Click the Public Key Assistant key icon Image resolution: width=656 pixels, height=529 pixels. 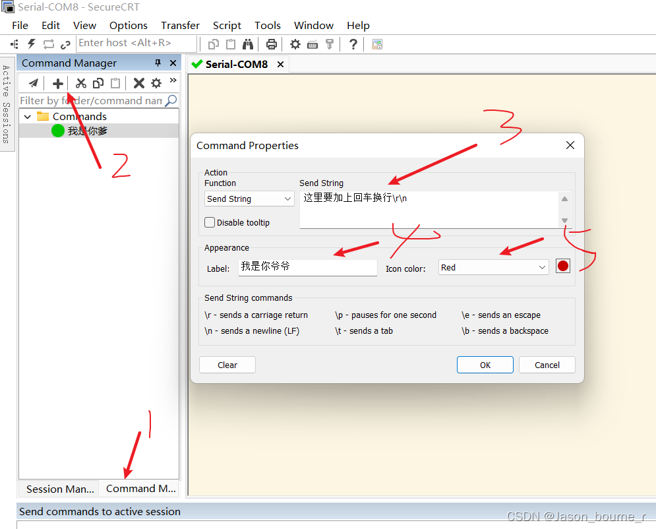point(330,44)
